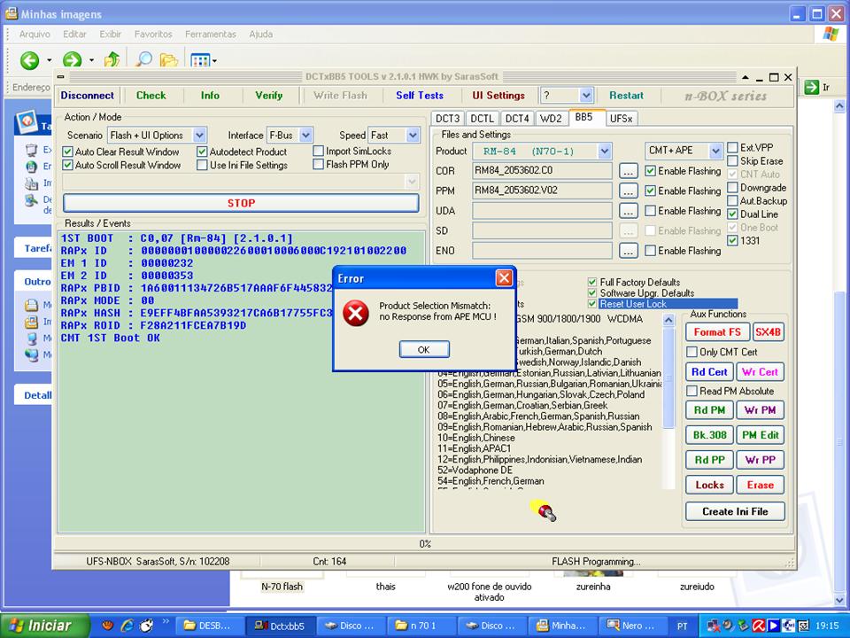Viewport: 850px width, 638px height.
Task: Toggle Auto Clear Result Window
Action: pos(68,152)
